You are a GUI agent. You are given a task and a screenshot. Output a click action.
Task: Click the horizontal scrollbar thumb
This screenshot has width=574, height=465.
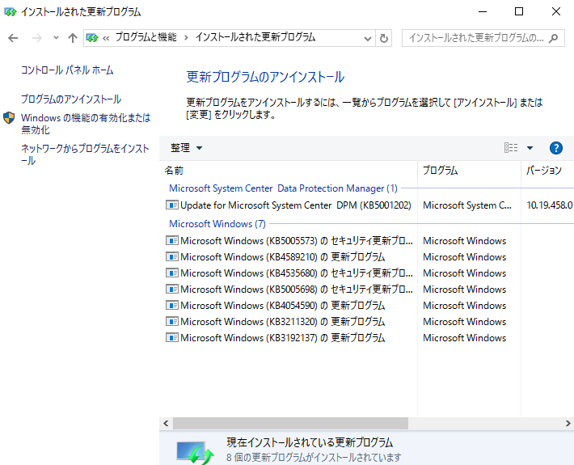[290, 423]
